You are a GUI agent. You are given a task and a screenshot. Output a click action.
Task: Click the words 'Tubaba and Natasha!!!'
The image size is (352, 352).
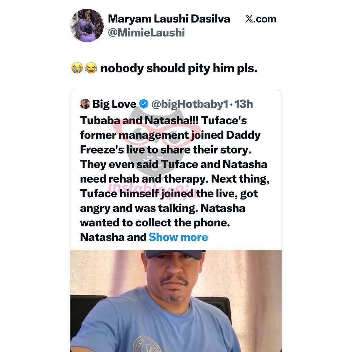(x=139, y=120)
